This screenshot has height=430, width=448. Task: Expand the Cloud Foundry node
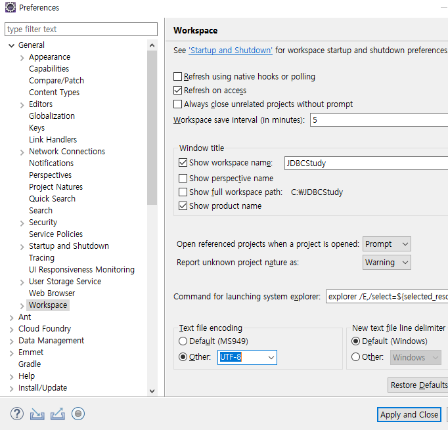pyautogui.click(x=11, y=330)
